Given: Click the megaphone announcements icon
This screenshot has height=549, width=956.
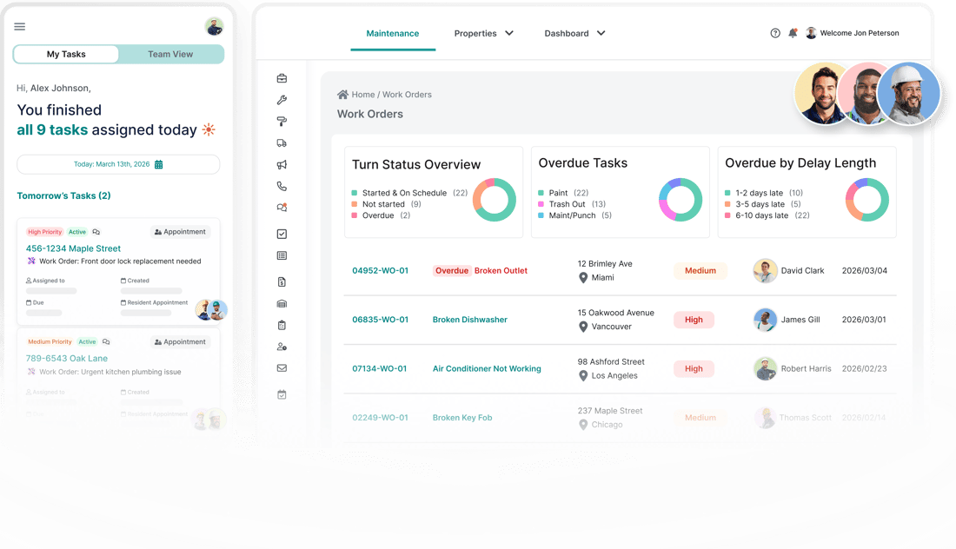Looking at the screenshot, I should (x=282, y=165).
